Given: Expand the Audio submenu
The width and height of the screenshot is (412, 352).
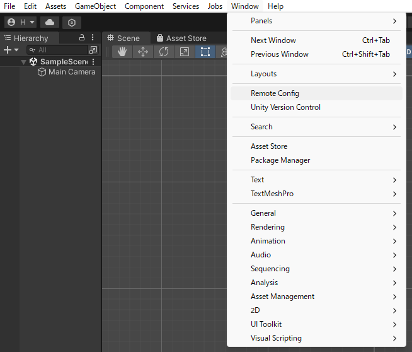Looking at the screenshot, I should point(316,255).
